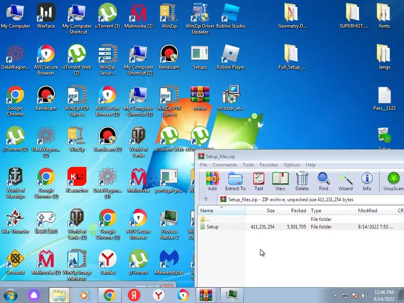
Task: Click the Add button in WinRAR toolbar
Action: coord(212,181)
